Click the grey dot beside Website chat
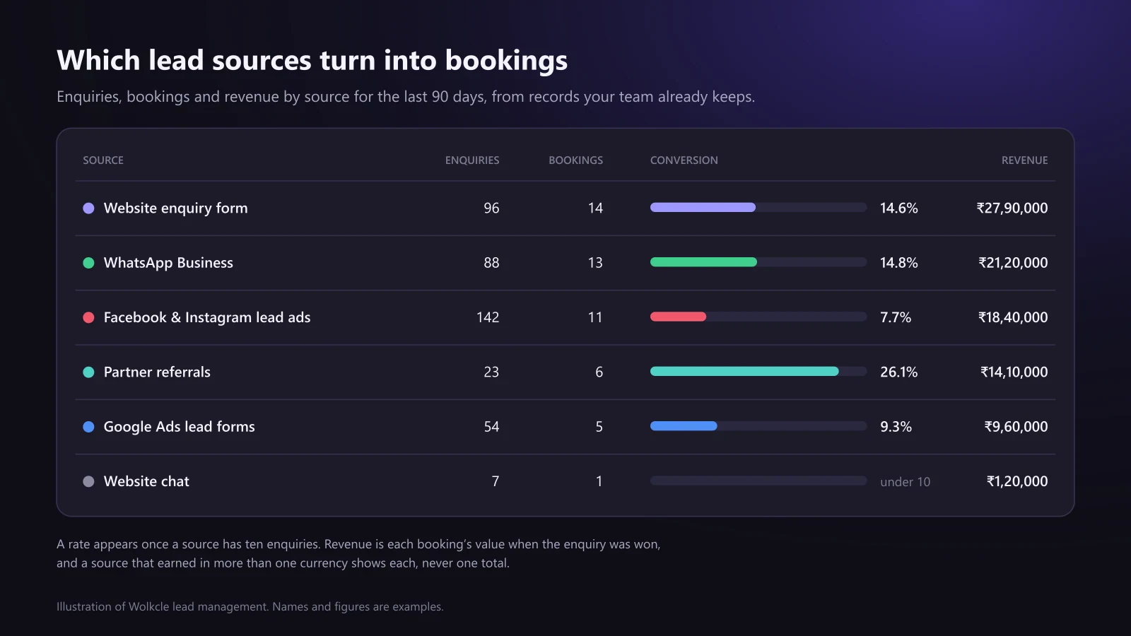This screenshot has width=1131, height=636. click(88, 481)
